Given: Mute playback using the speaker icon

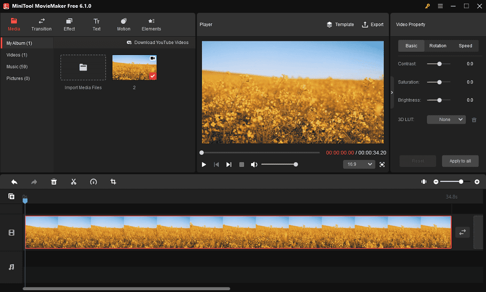Looking at the screenshot, I should click(x=254, y=164).
